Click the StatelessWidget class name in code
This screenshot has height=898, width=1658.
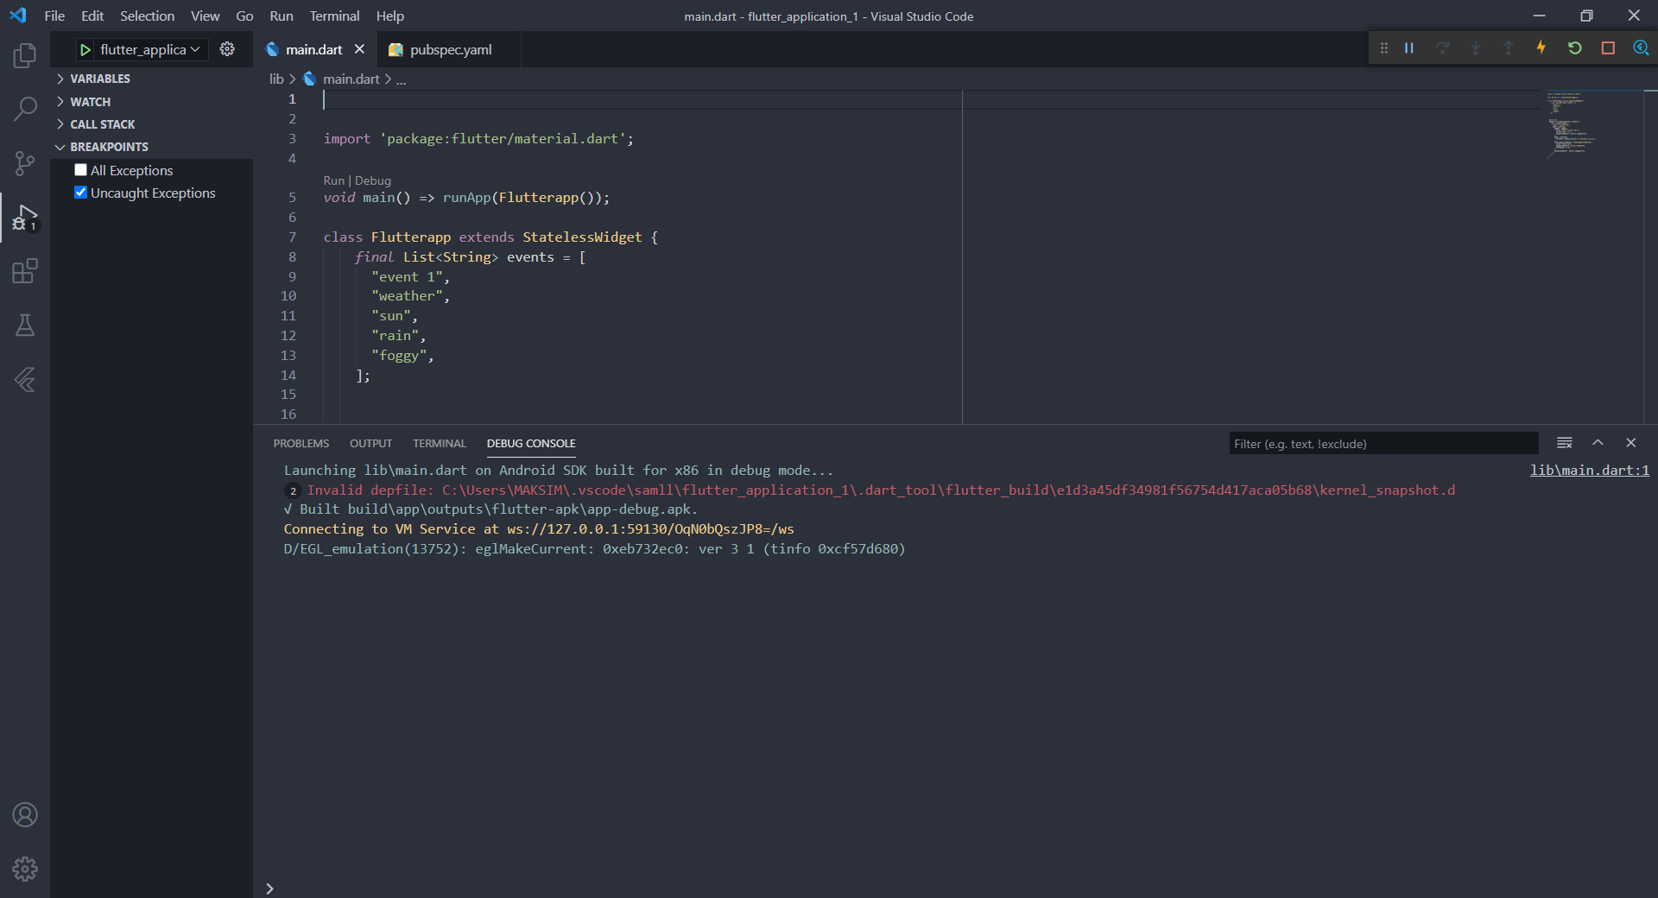pos(582,237)
